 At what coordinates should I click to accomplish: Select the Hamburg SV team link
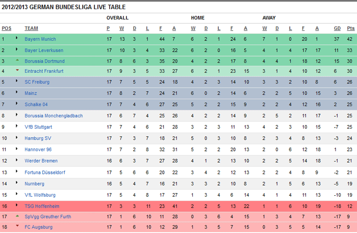(38, 138)
